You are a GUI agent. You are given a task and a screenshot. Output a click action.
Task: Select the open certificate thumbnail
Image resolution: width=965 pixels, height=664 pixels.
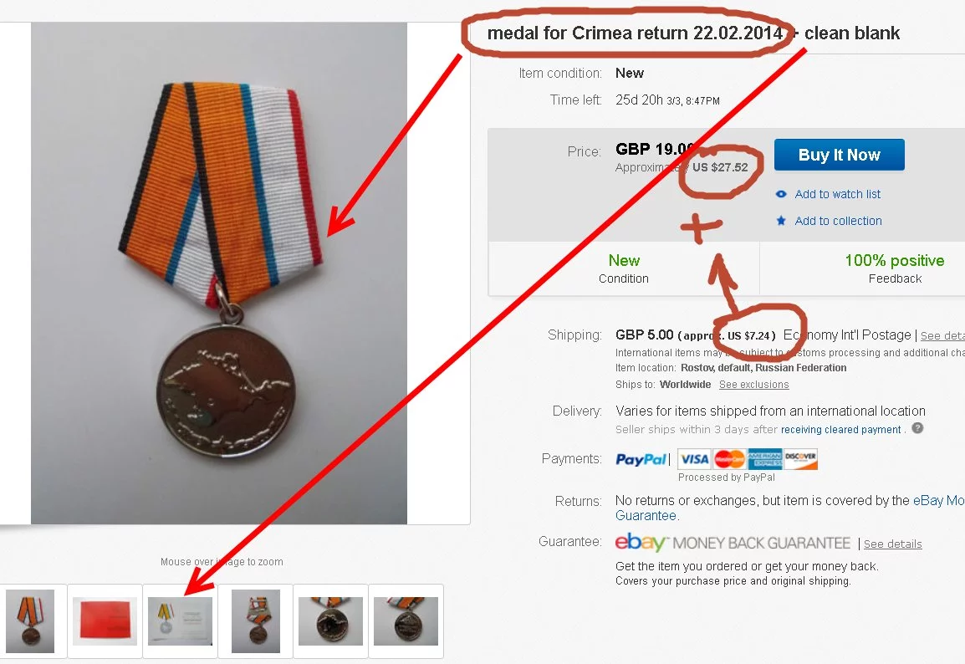[181, 621]
